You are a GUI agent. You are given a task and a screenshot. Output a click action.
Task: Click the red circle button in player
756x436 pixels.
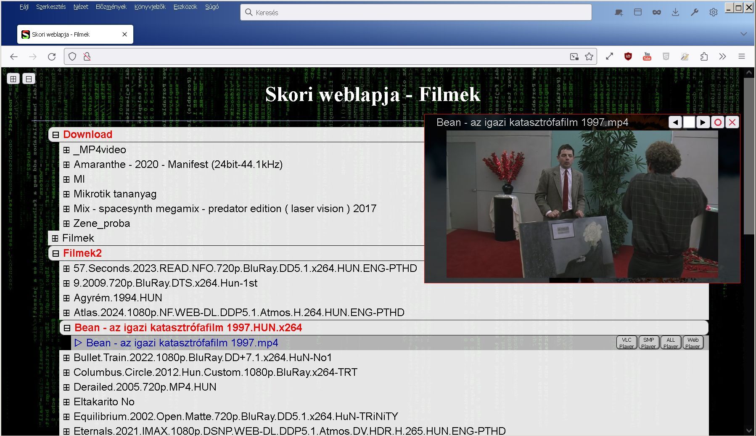click(x=718, y=122)
